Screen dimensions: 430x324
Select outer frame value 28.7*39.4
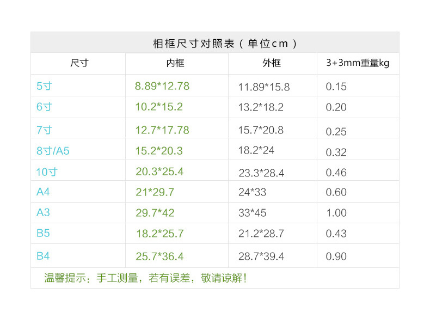tap(261, 256)
